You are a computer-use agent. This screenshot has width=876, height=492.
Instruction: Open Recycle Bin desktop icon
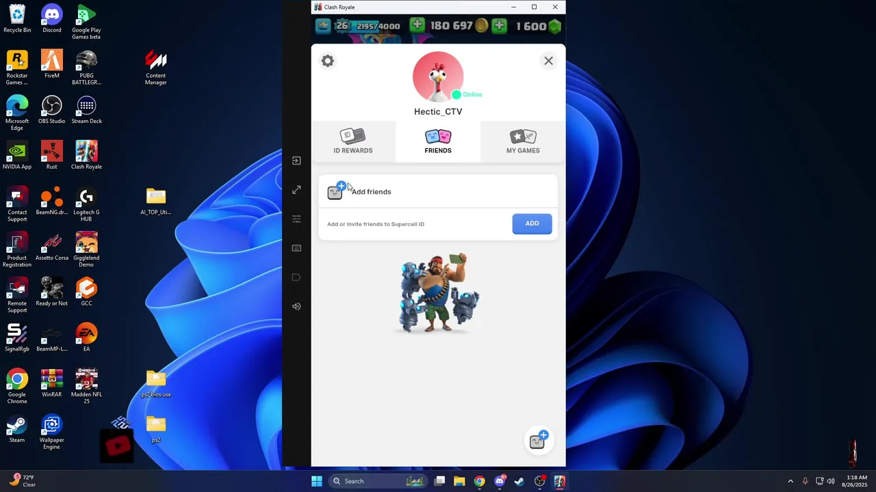coord(17,18)
